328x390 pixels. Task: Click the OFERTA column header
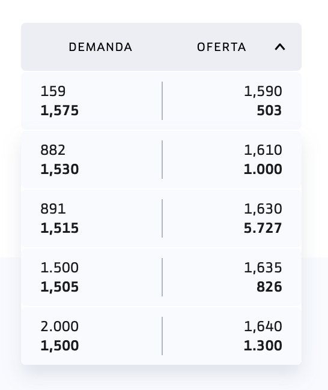222,47
